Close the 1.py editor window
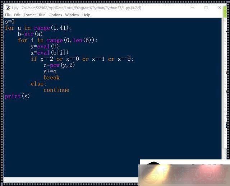The height and width of the screenshot is (186, 230). 220,8
